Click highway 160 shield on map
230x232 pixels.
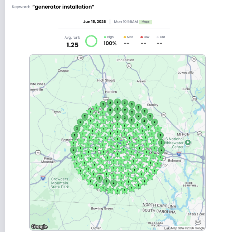coord(198,222)
